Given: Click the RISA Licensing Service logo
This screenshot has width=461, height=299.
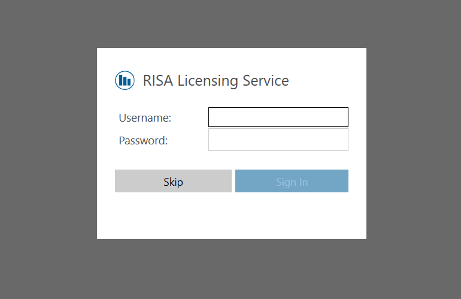Looking at the screenshot, I should (125, 80).
